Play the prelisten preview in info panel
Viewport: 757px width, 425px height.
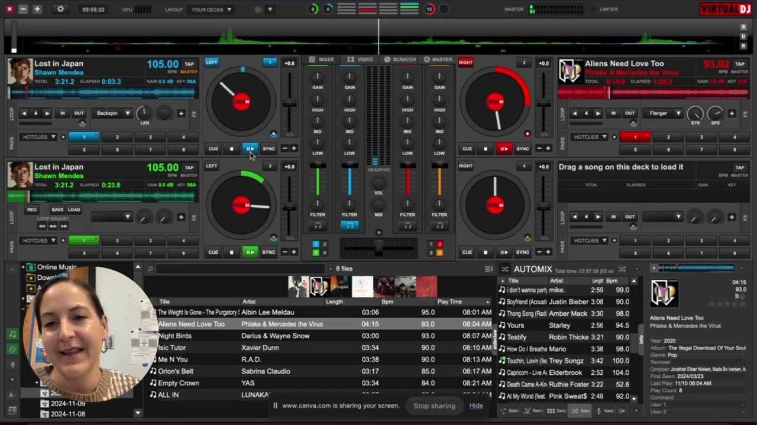click(x=654, y=269)
